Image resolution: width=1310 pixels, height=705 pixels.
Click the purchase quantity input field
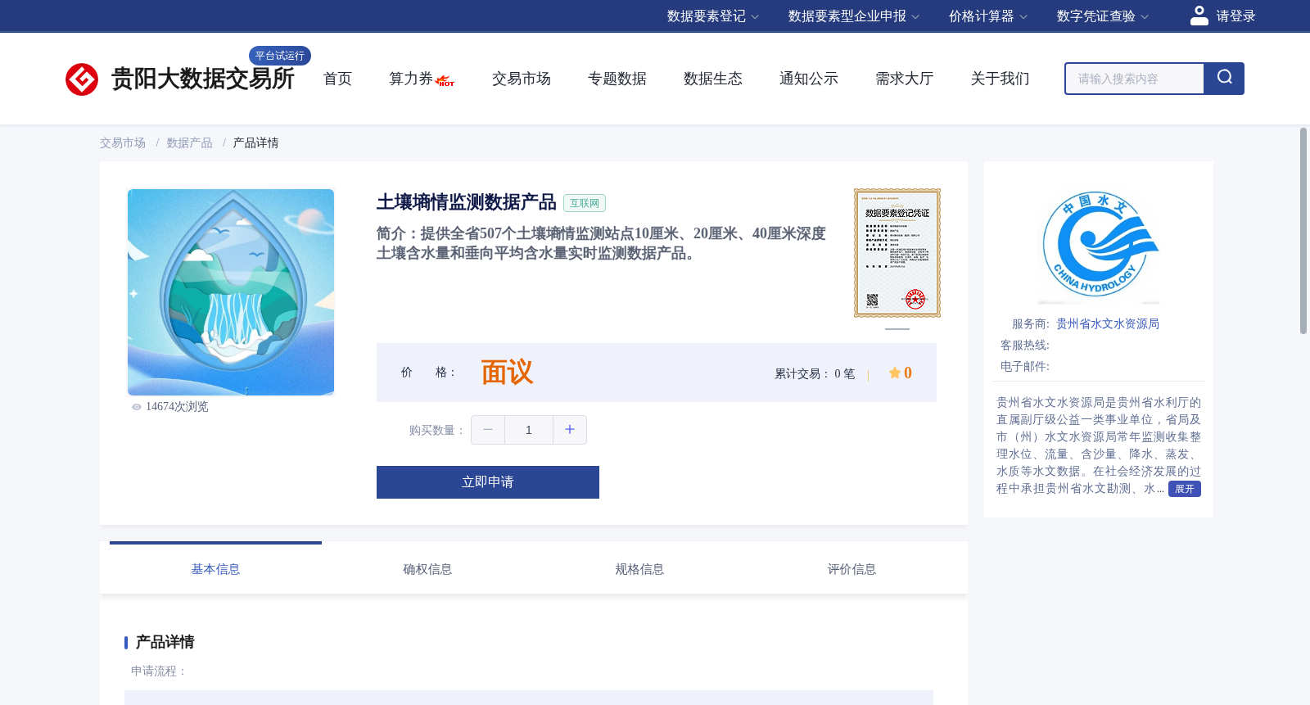tap(529, 430)
